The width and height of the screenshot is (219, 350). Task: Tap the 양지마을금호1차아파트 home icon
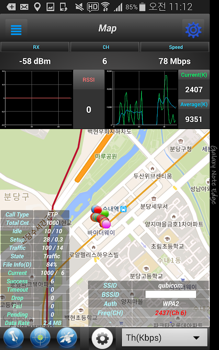coord(173,217)
